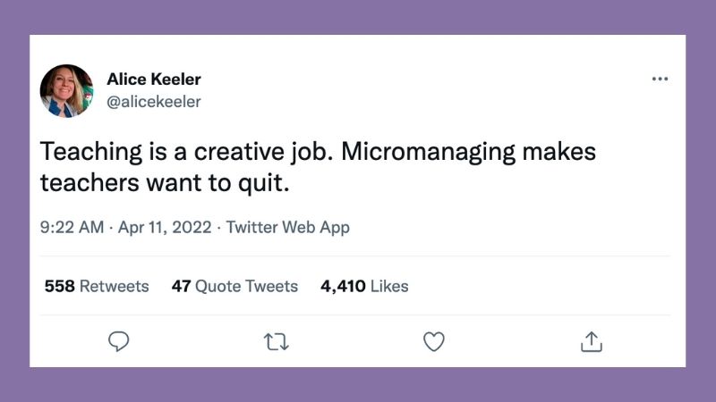
Task: Click Alice Keeler's profile picture
Action: pyautogui.click(x=67, y=90)
